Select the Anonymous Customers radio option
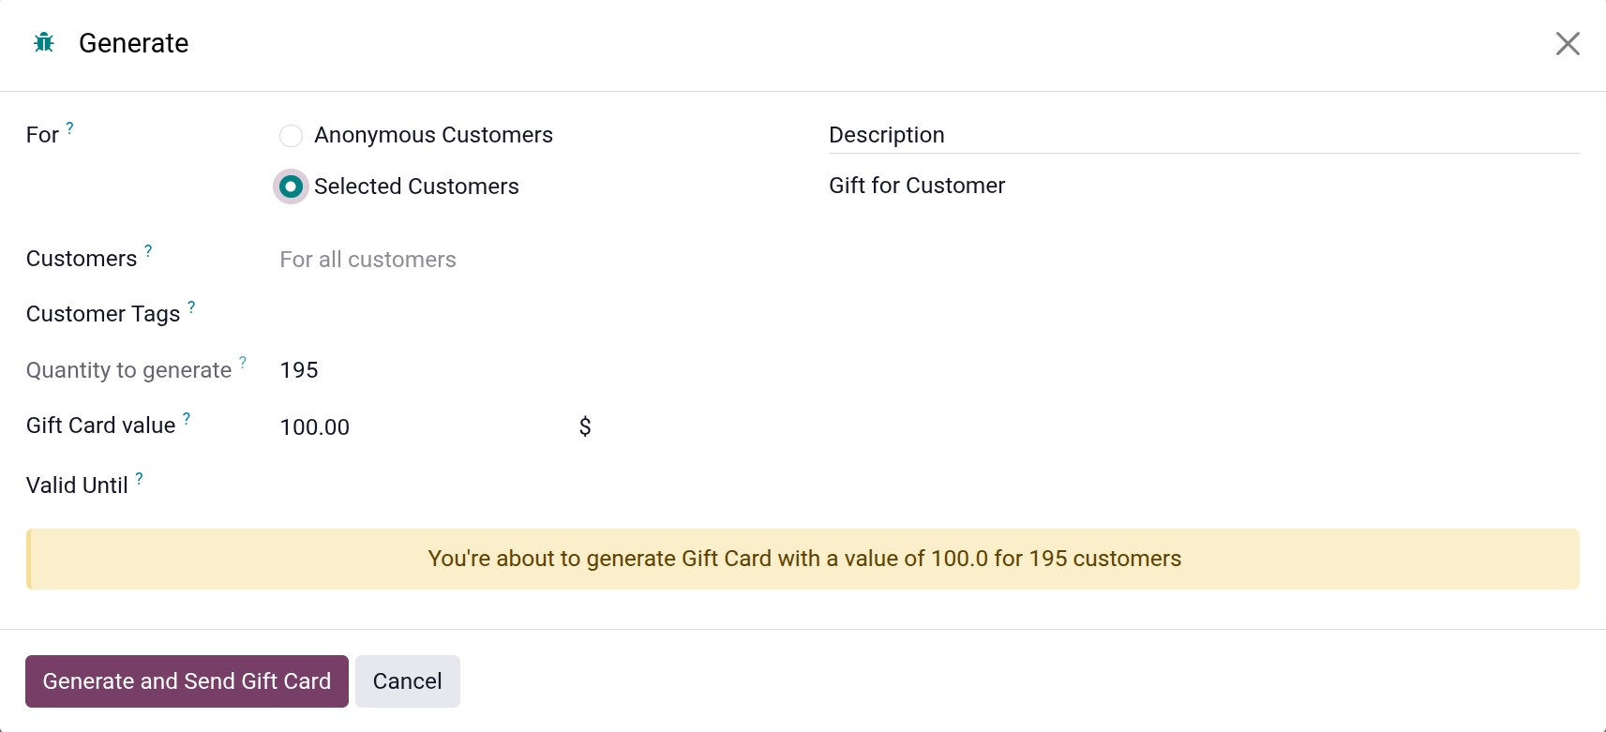The width and height of the screenshot is (1606, 732). pyautogui.click(x=291, y=136)
